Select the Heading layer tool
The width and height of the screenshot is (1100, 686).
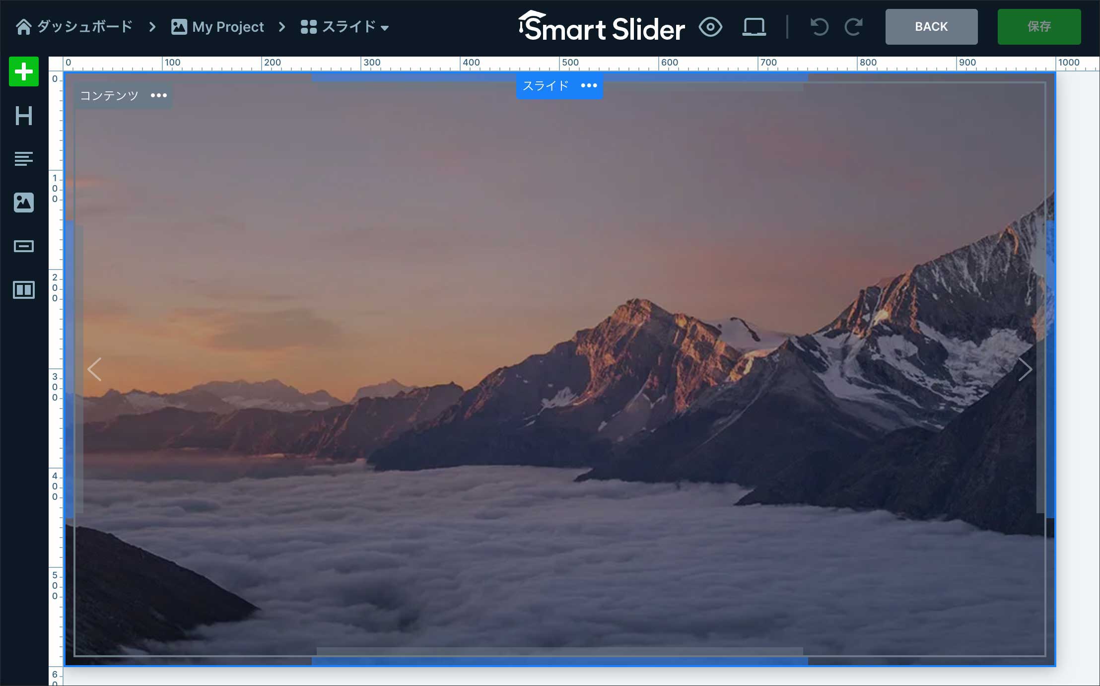pos(24,116)
